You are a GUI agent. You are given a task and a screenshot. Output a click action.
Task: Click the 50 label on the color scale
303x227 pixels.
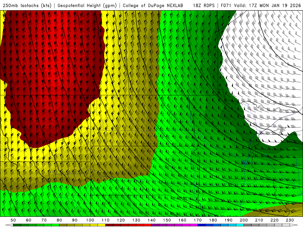pyautogui.click(x=13, y=220)
